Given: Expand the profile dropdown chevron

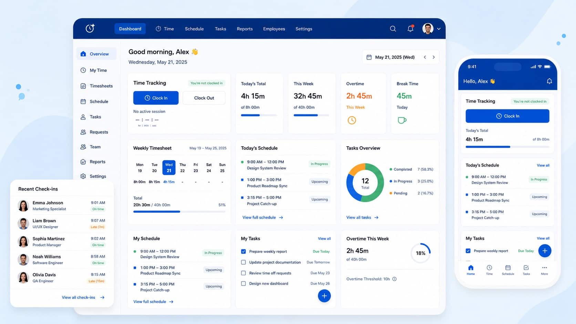Looking at the screenshot, I should click(439, 29).
